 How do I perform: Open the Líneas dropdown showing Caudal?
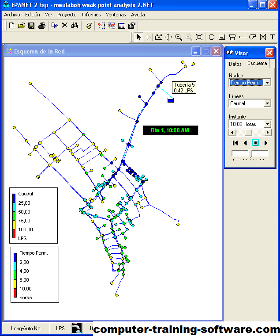click(267, 103)
